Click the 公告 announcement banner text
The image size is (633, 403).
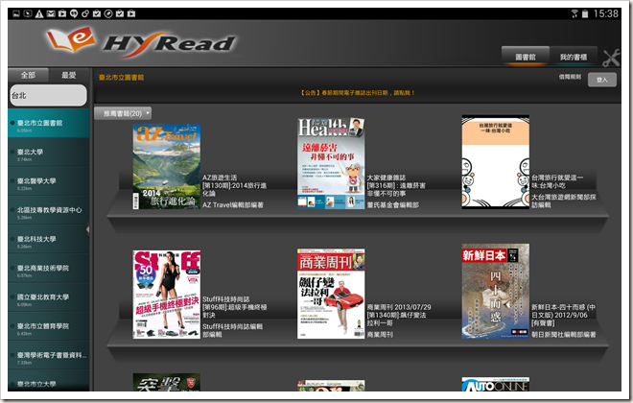(x=358, y=93)
